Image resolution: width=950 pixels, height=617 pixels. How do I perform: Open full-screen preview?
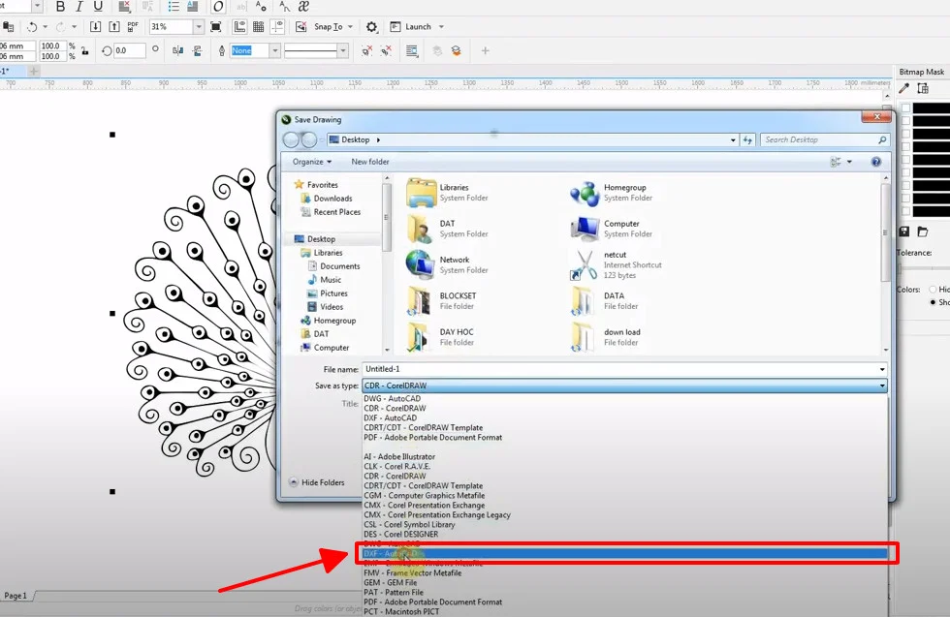pos(215,27)
